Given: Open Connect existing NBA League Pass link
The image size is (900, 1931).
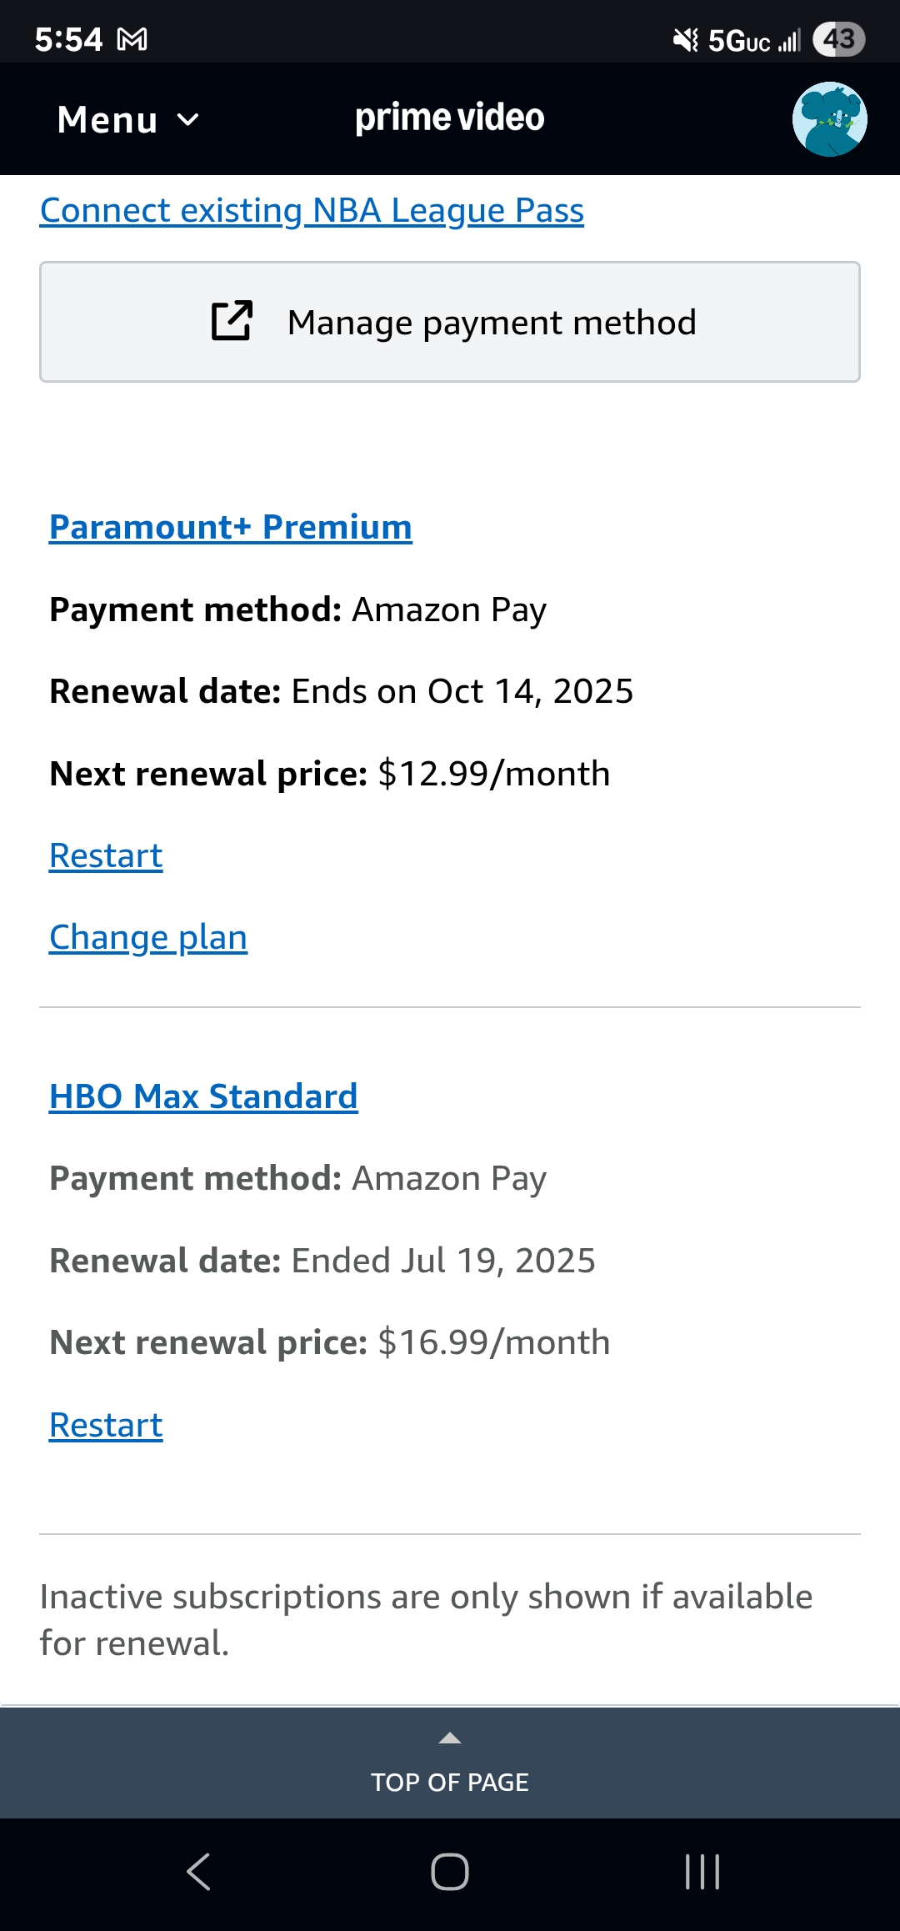Looking at the screenshot, I should tap(312, 211).
